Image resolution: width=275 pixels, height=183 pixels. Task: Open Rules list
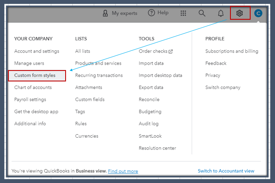click(x=81, y=124)
